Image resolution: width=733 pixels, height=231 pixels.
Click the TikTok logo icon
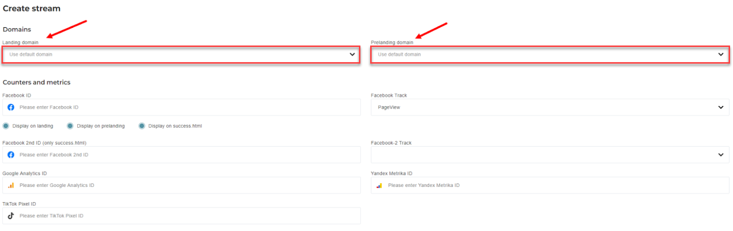point(11,216)
